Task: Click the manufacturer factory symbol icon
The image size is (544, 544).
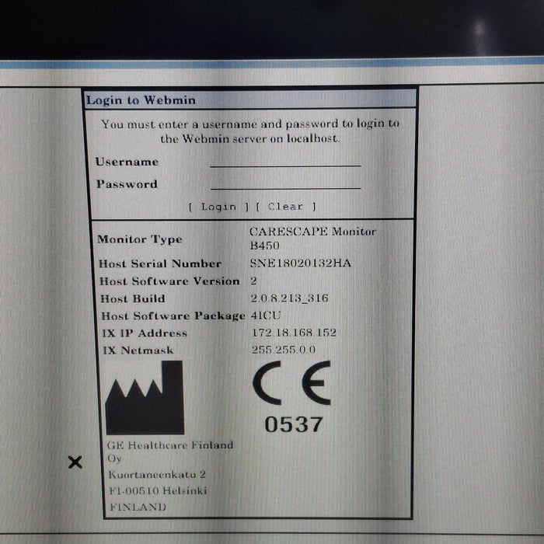Action: [145, 398]
